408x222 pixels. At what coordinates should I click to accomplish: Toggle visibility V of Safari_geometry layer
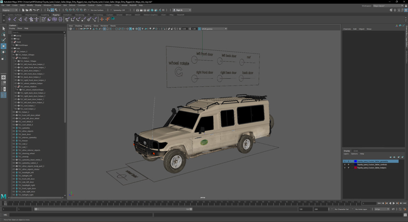345,161
